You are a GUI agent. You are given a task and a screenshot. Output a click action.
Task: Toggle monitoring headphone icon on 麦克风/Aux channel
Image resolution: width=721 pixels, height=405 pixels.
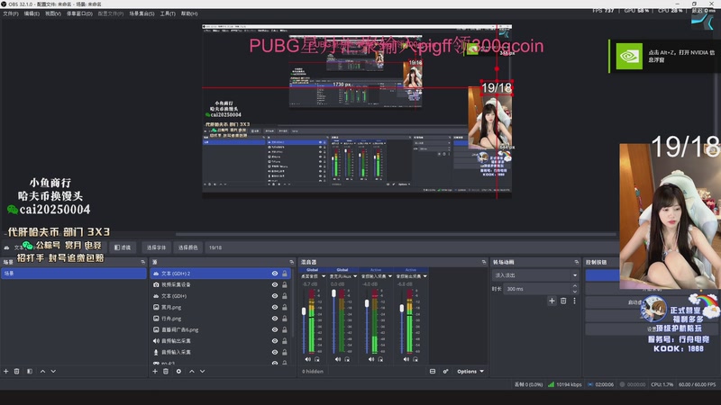coord(347,359)
